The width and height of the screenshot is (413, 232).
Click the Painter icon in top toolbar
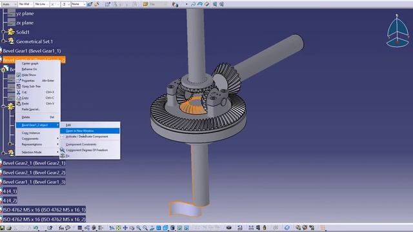point(90,5)
